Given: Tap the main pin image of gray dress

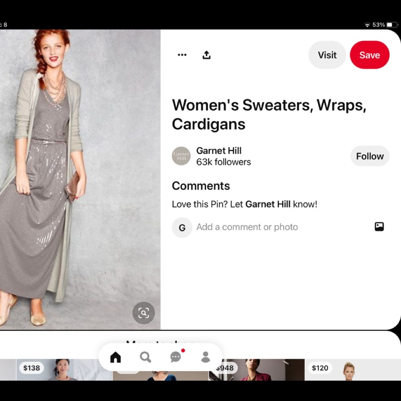Looking at the screenshot, I should click(x=80, y=180).
